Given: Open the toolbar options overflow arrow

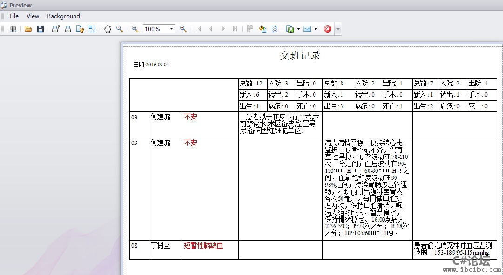Looking at the screenshot, I should click(x=337, y=29).
